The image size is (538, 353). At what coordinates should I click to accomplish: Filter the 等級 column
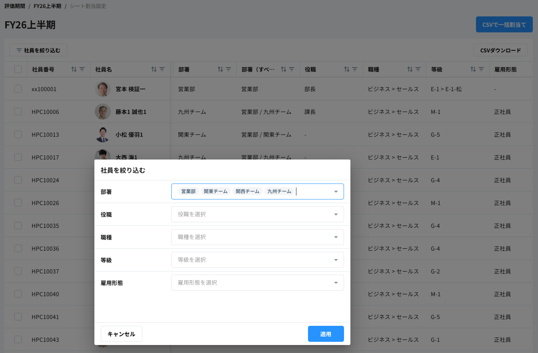tap(481, 69)
